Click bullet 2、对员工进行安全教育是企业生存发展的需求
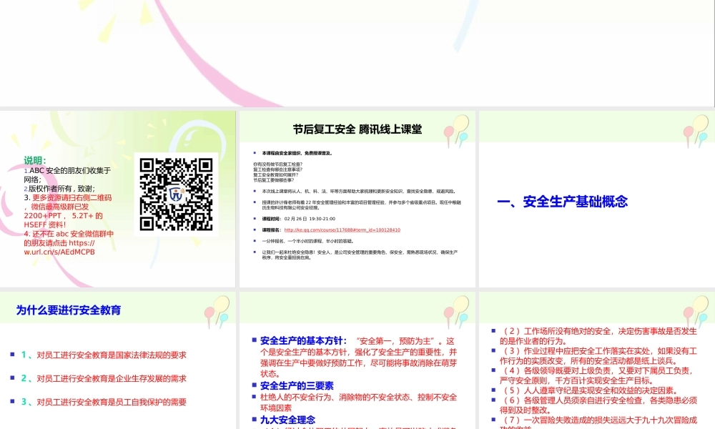715x429 pixels. coord(104,378)
